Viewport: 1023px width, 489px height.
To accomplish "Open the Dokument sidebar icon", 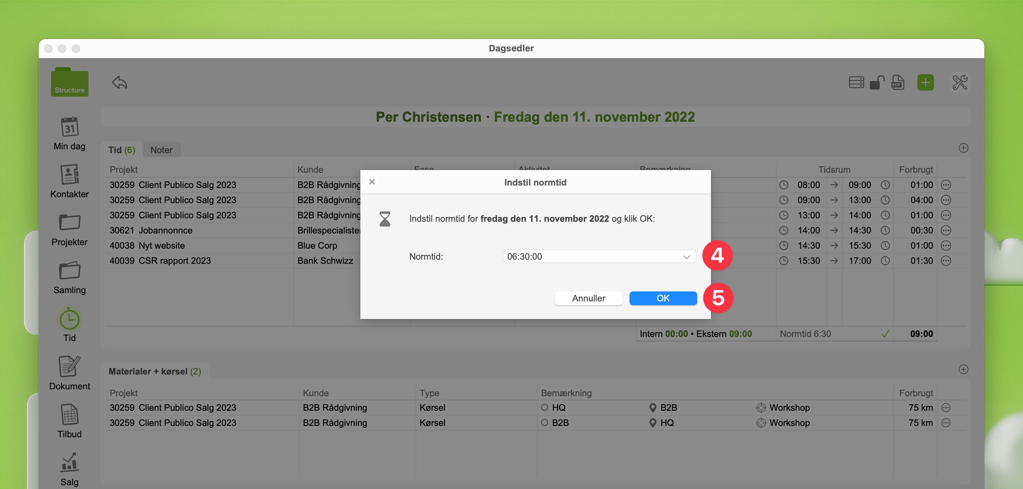I will [69, 366].
